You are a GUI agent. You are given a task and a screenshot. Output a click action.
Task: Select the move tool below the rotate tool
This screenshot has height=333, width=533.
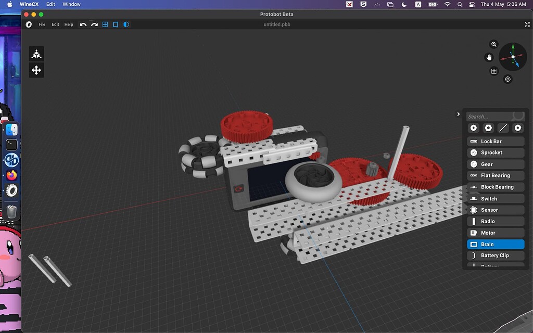[36, 70]
